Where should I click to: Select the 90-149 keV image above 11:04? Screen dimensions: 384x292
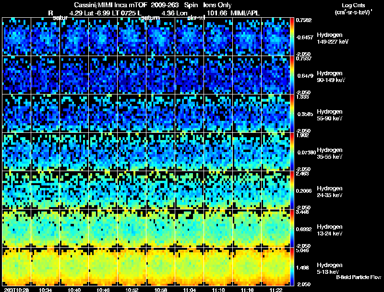tap(189, 75)
